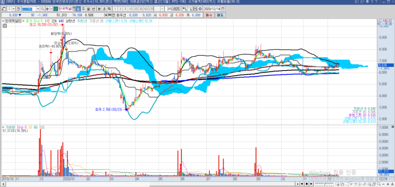Image resolution: width=395 pixels, height=187 pixels.
Task: Expand the stock code dropdown arrow
Action: [38, 9]
